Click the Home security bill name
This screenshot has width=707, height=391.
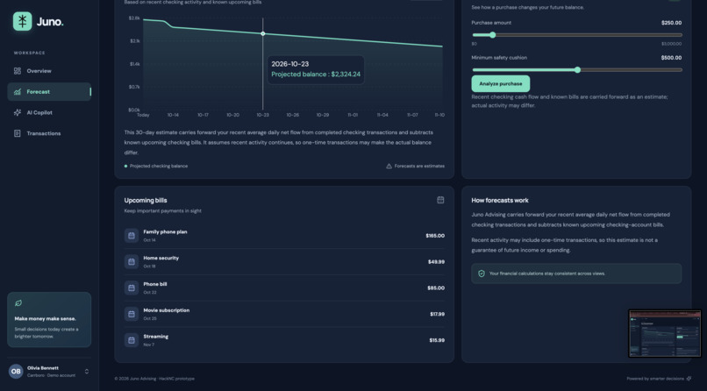[x=161, y=258]
